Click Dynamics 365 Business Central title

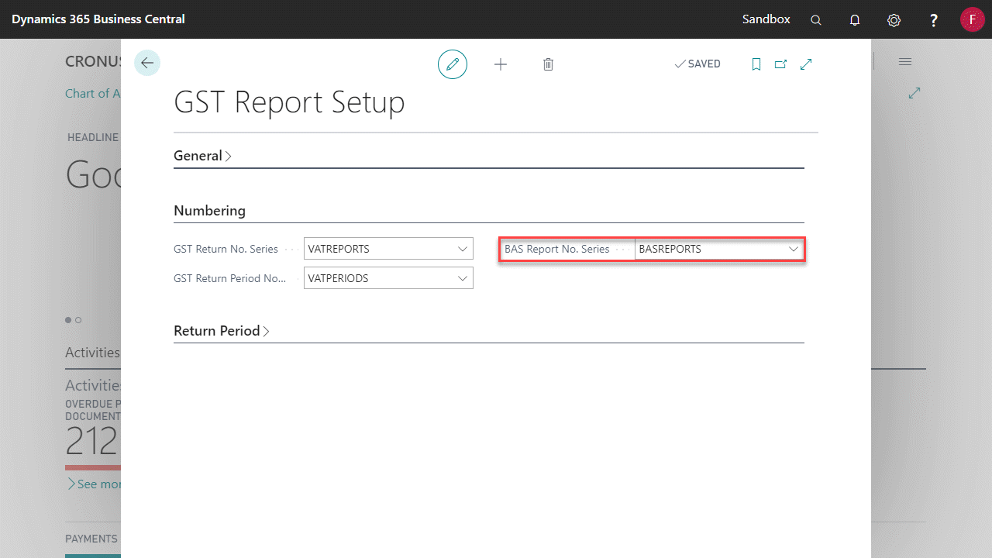98,19
